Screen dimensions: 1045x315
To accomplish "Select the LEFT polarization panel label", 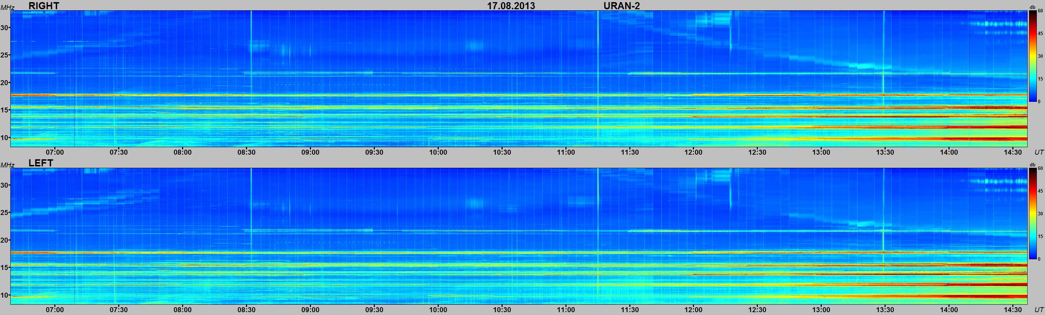I will (40, 163).
